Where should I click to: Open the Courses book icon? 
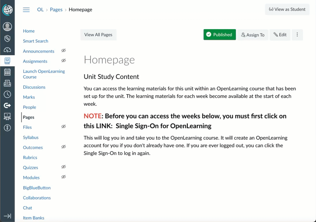tap(7, 61)
